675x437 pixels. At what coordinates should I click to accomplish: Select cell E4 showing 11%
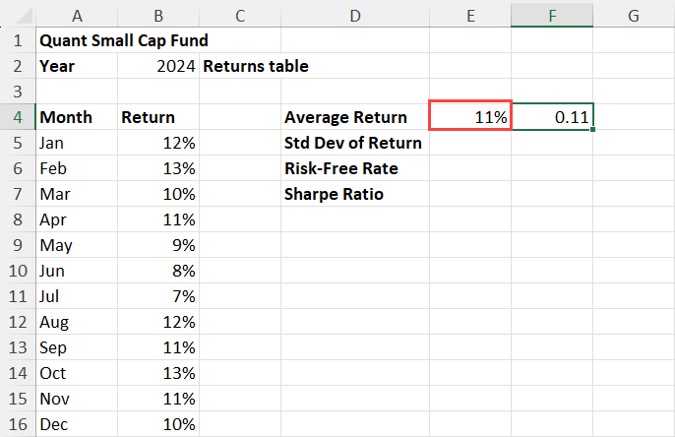point(470,115)
